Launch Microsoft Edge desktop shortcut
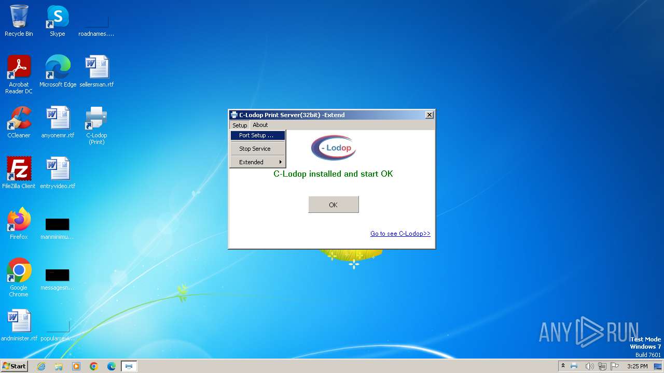The image size is (664, 373). tap(58, 71)
